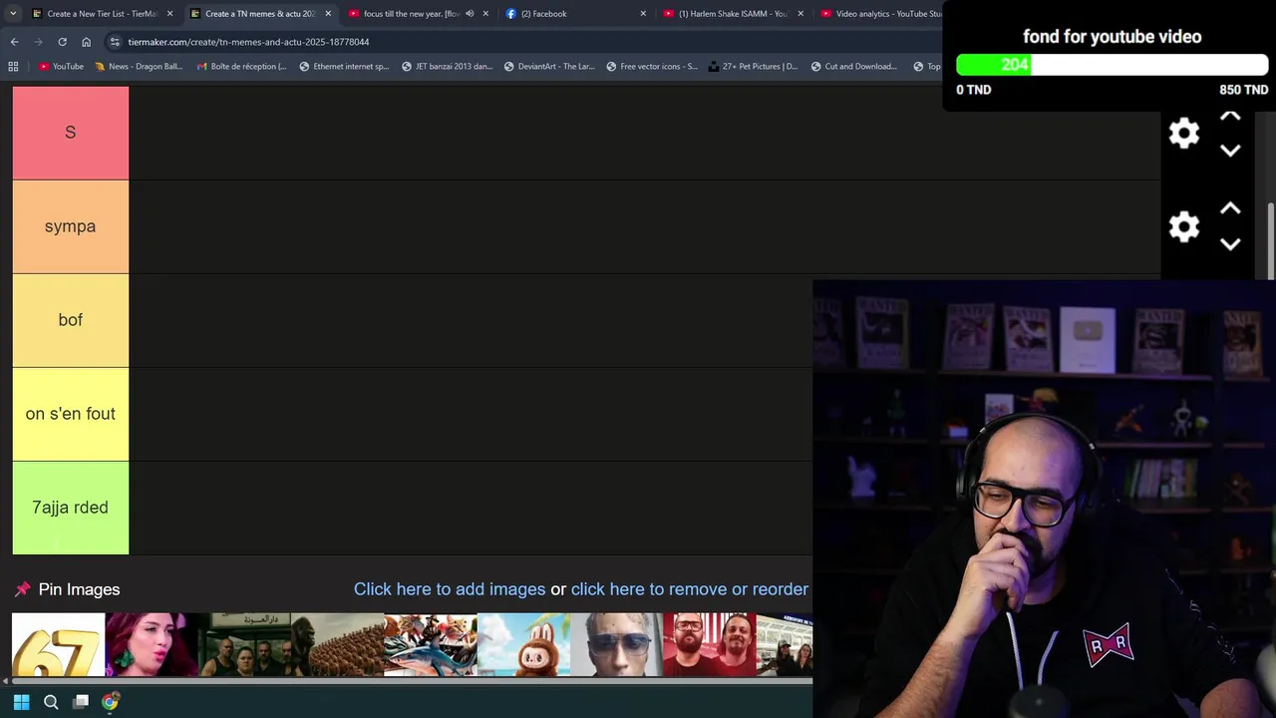This screenshot has height=718, width=1276.
Task: Open the 'Cut and Download...' bookmark
Action: 853,67
